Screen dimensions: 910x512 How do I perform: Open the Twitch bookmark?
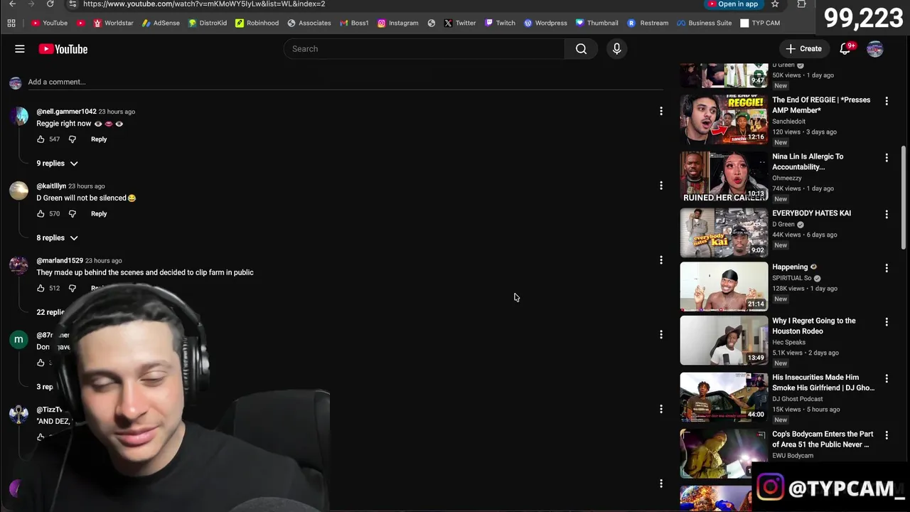[x=500, y=23]
